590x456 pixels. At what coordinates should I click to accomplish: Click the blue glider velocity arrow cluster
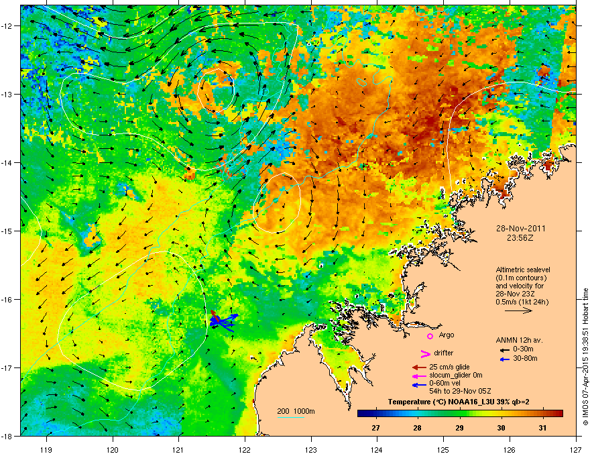(x=223, y=321)
